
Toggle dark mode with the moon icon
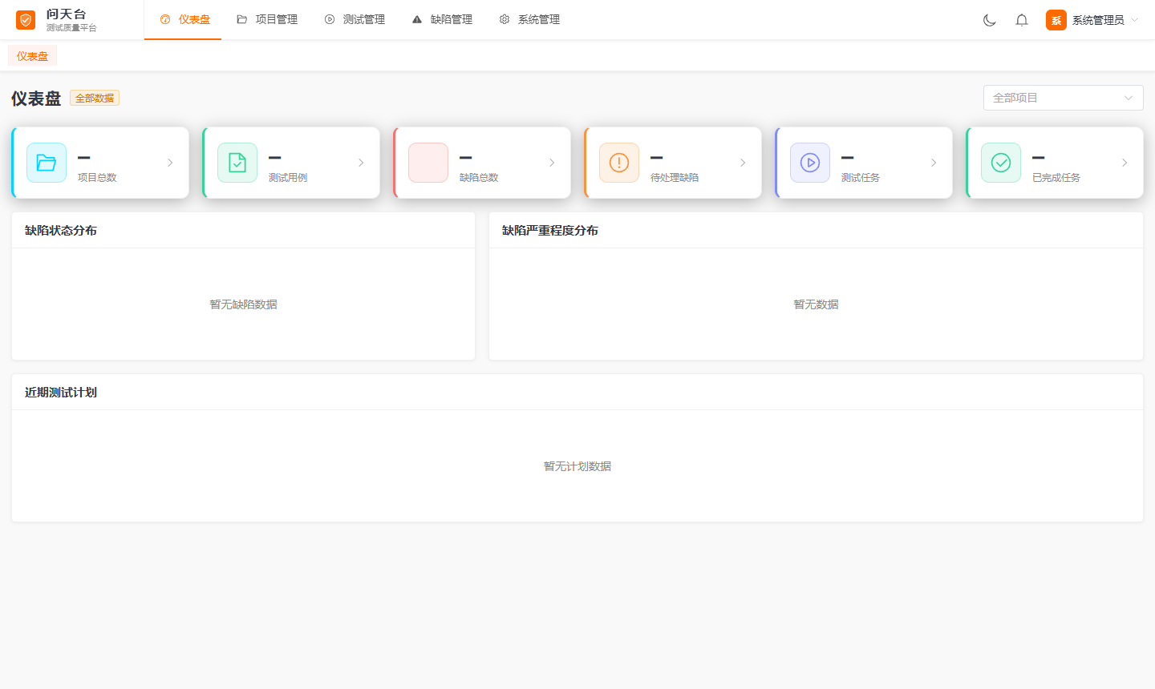coord(990,20)
